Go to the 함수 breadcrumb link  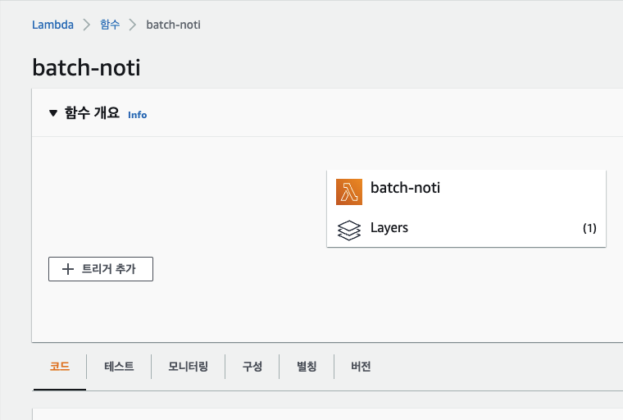click(110, 25)
